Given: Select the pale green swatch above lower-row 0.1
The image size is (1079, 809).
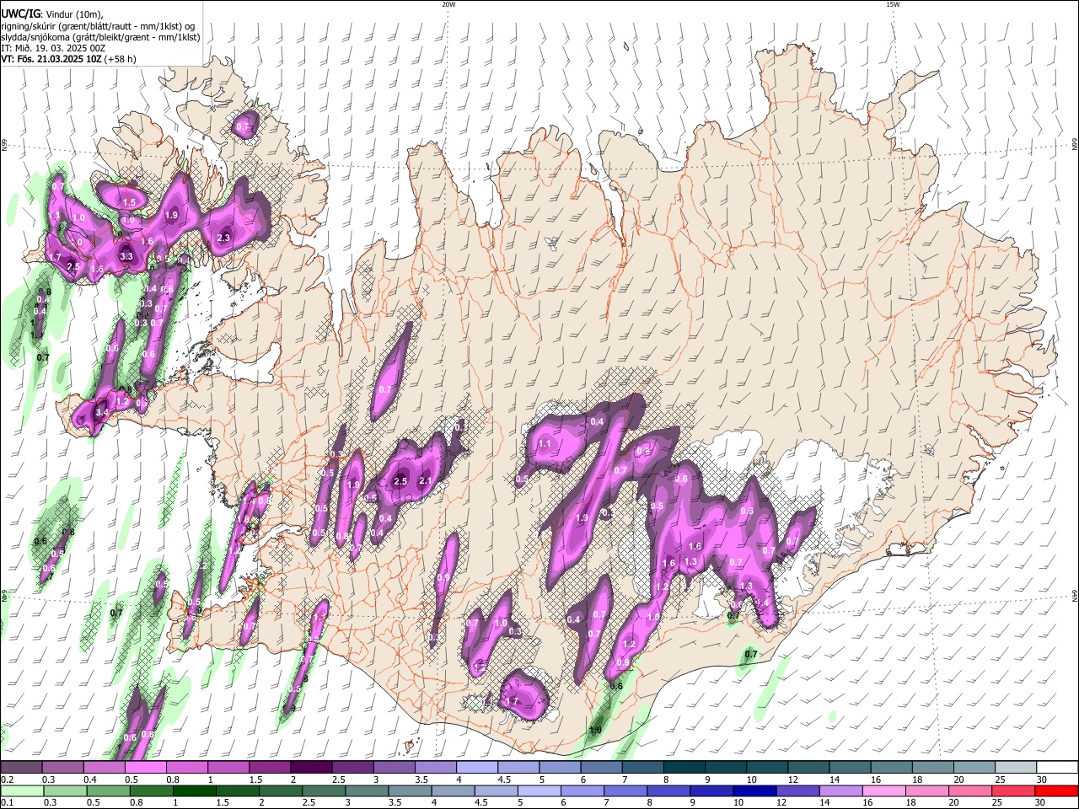Looking at the screenshot, I should pos(21,790).
